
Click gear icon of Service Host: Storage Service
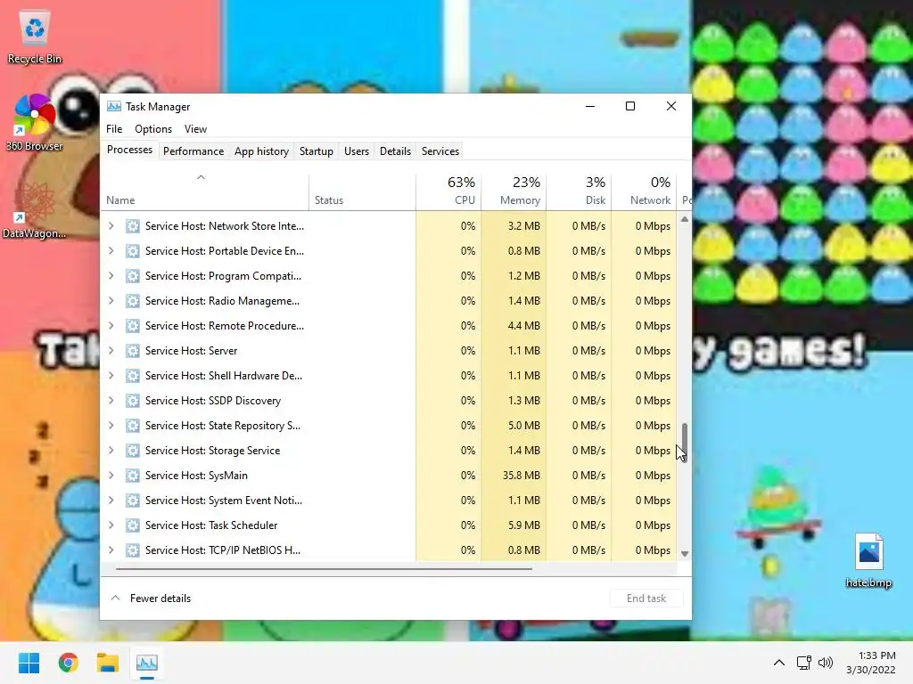click(x=133, y=451)
